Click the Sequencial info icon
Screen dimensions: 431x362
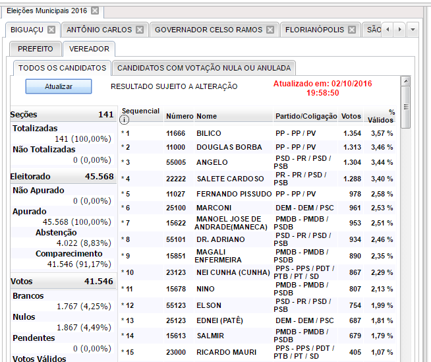pyautogui.click(x=125, y=119)
